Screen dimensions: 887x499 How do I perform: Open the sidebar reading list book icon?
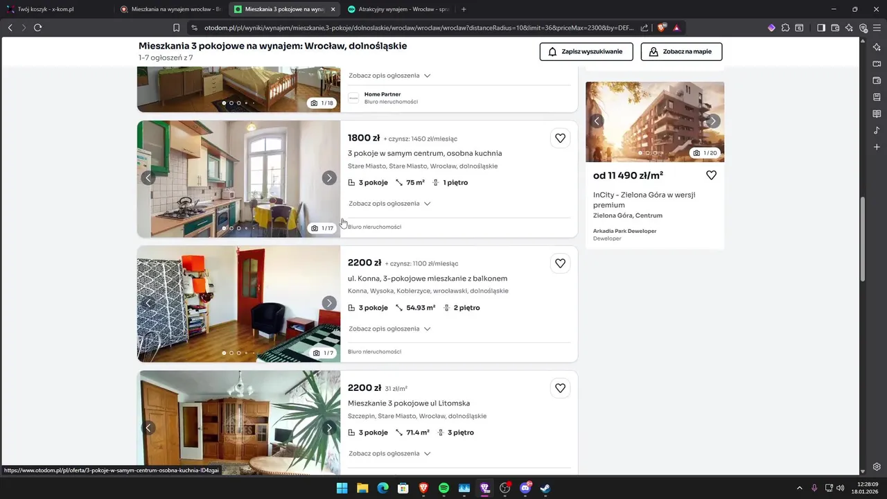tap(877, 114)
